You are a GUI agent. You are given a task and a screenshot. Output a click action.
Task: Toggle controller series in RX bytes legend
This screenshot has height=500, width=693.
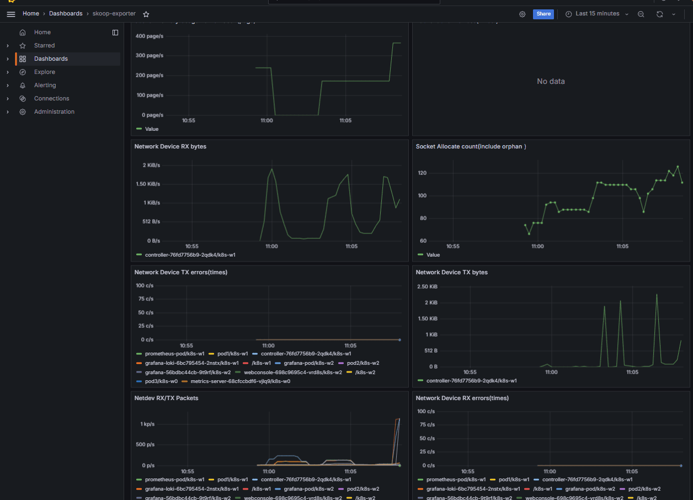[x=190, y=255]
